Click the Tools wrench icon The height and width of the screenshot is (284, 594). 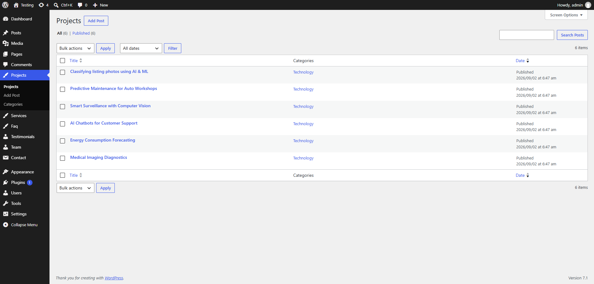(6, 203)
